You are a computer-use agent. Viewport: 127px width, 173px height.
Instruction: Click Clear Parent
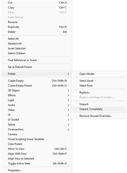click(x=36, y=144)
